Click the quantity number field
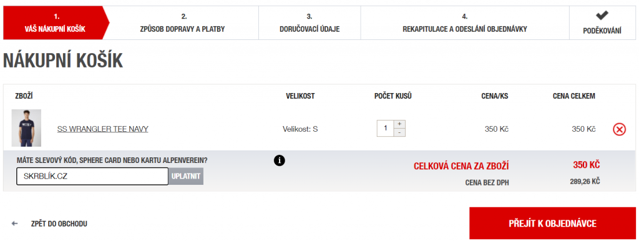The height and width of the screenshot is (241, 639). (x=385, y=129)
